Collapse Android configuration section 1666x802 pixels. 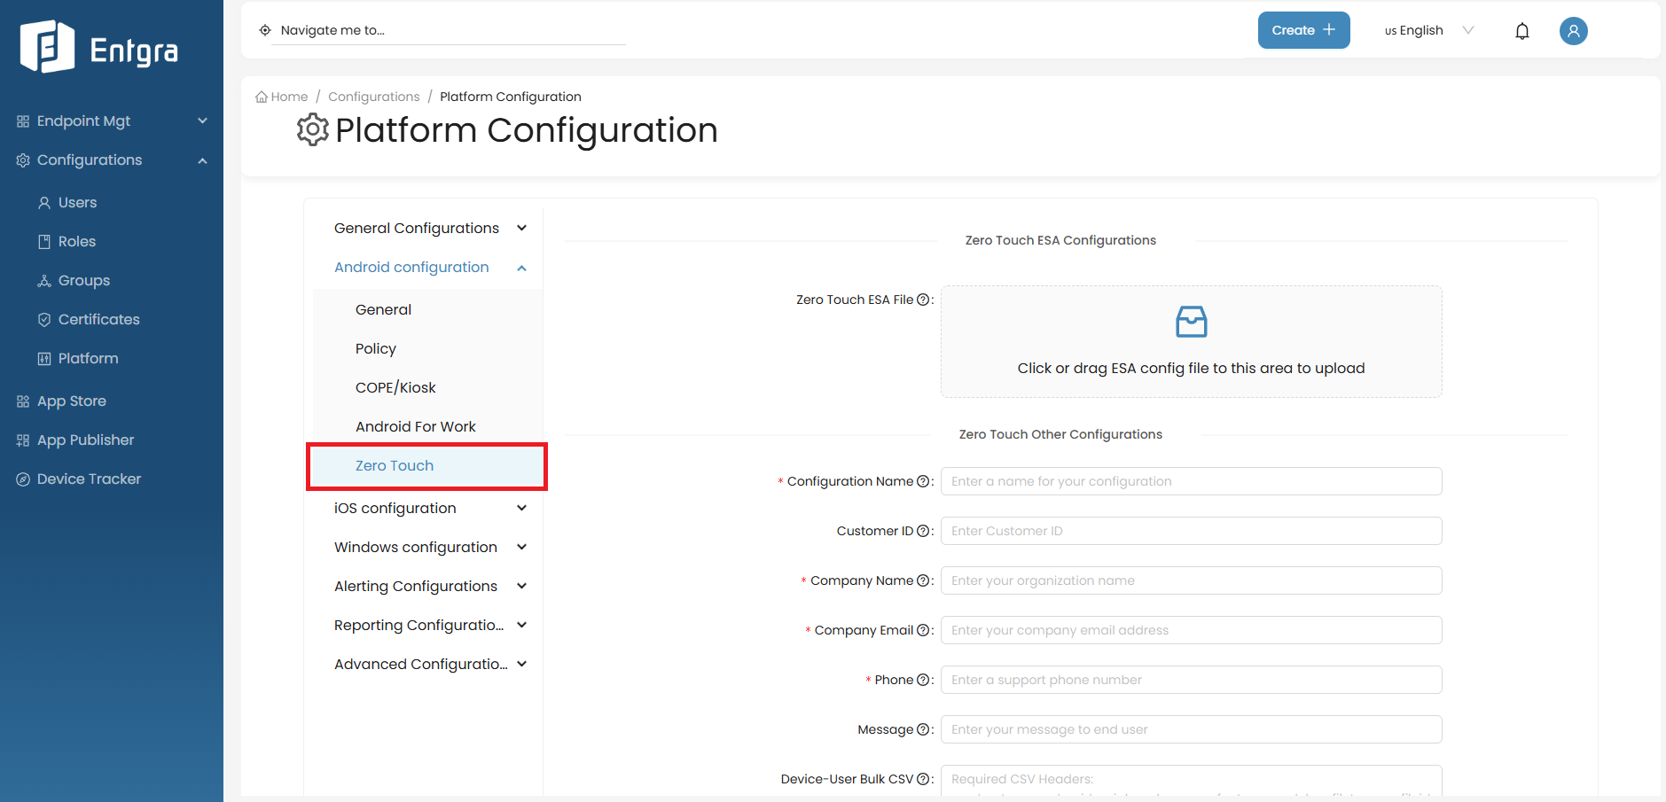point(522,268)
